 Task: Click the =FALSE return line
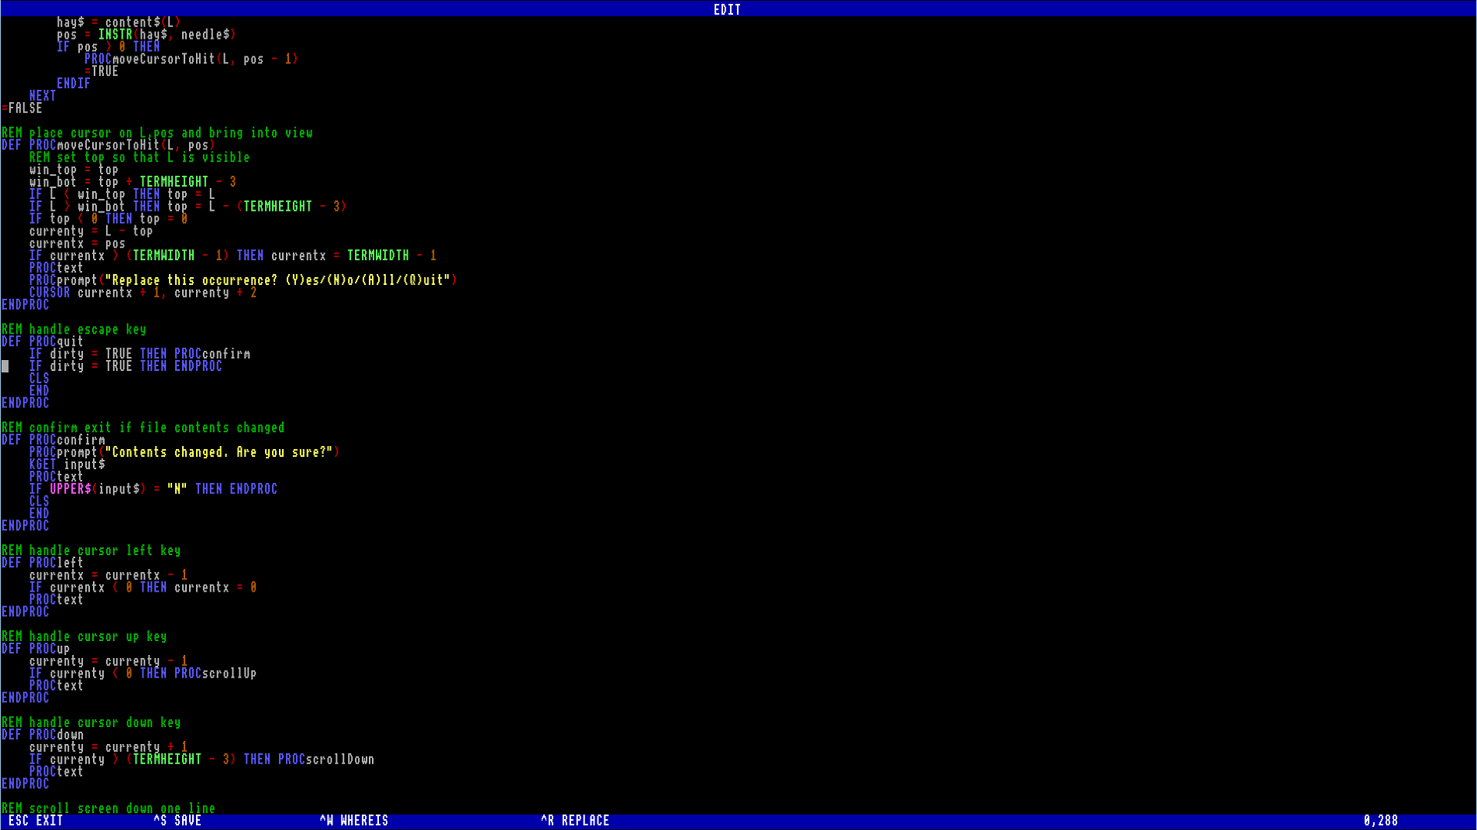click(x=22, y=108)
